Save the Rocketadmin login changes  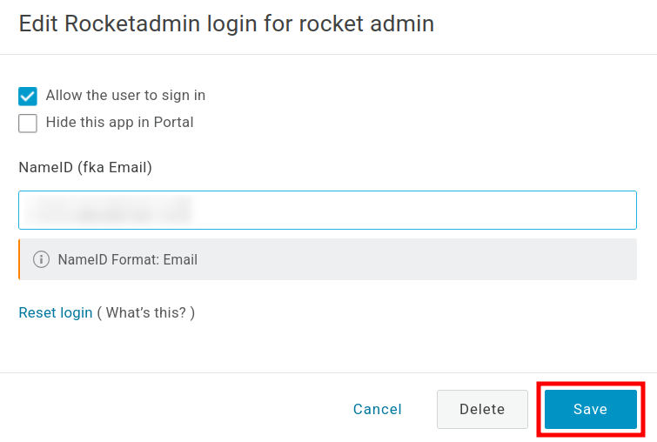coord(590,409)
